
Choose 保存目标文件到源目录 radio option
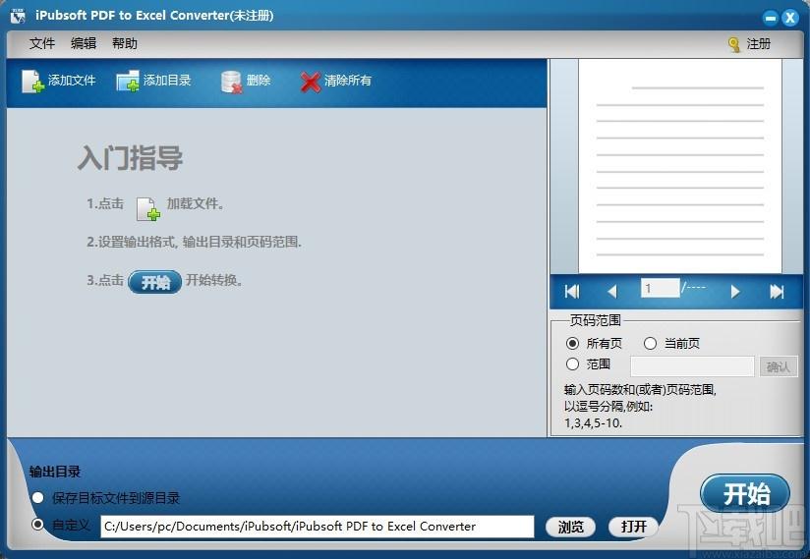[x=37, y=497]
